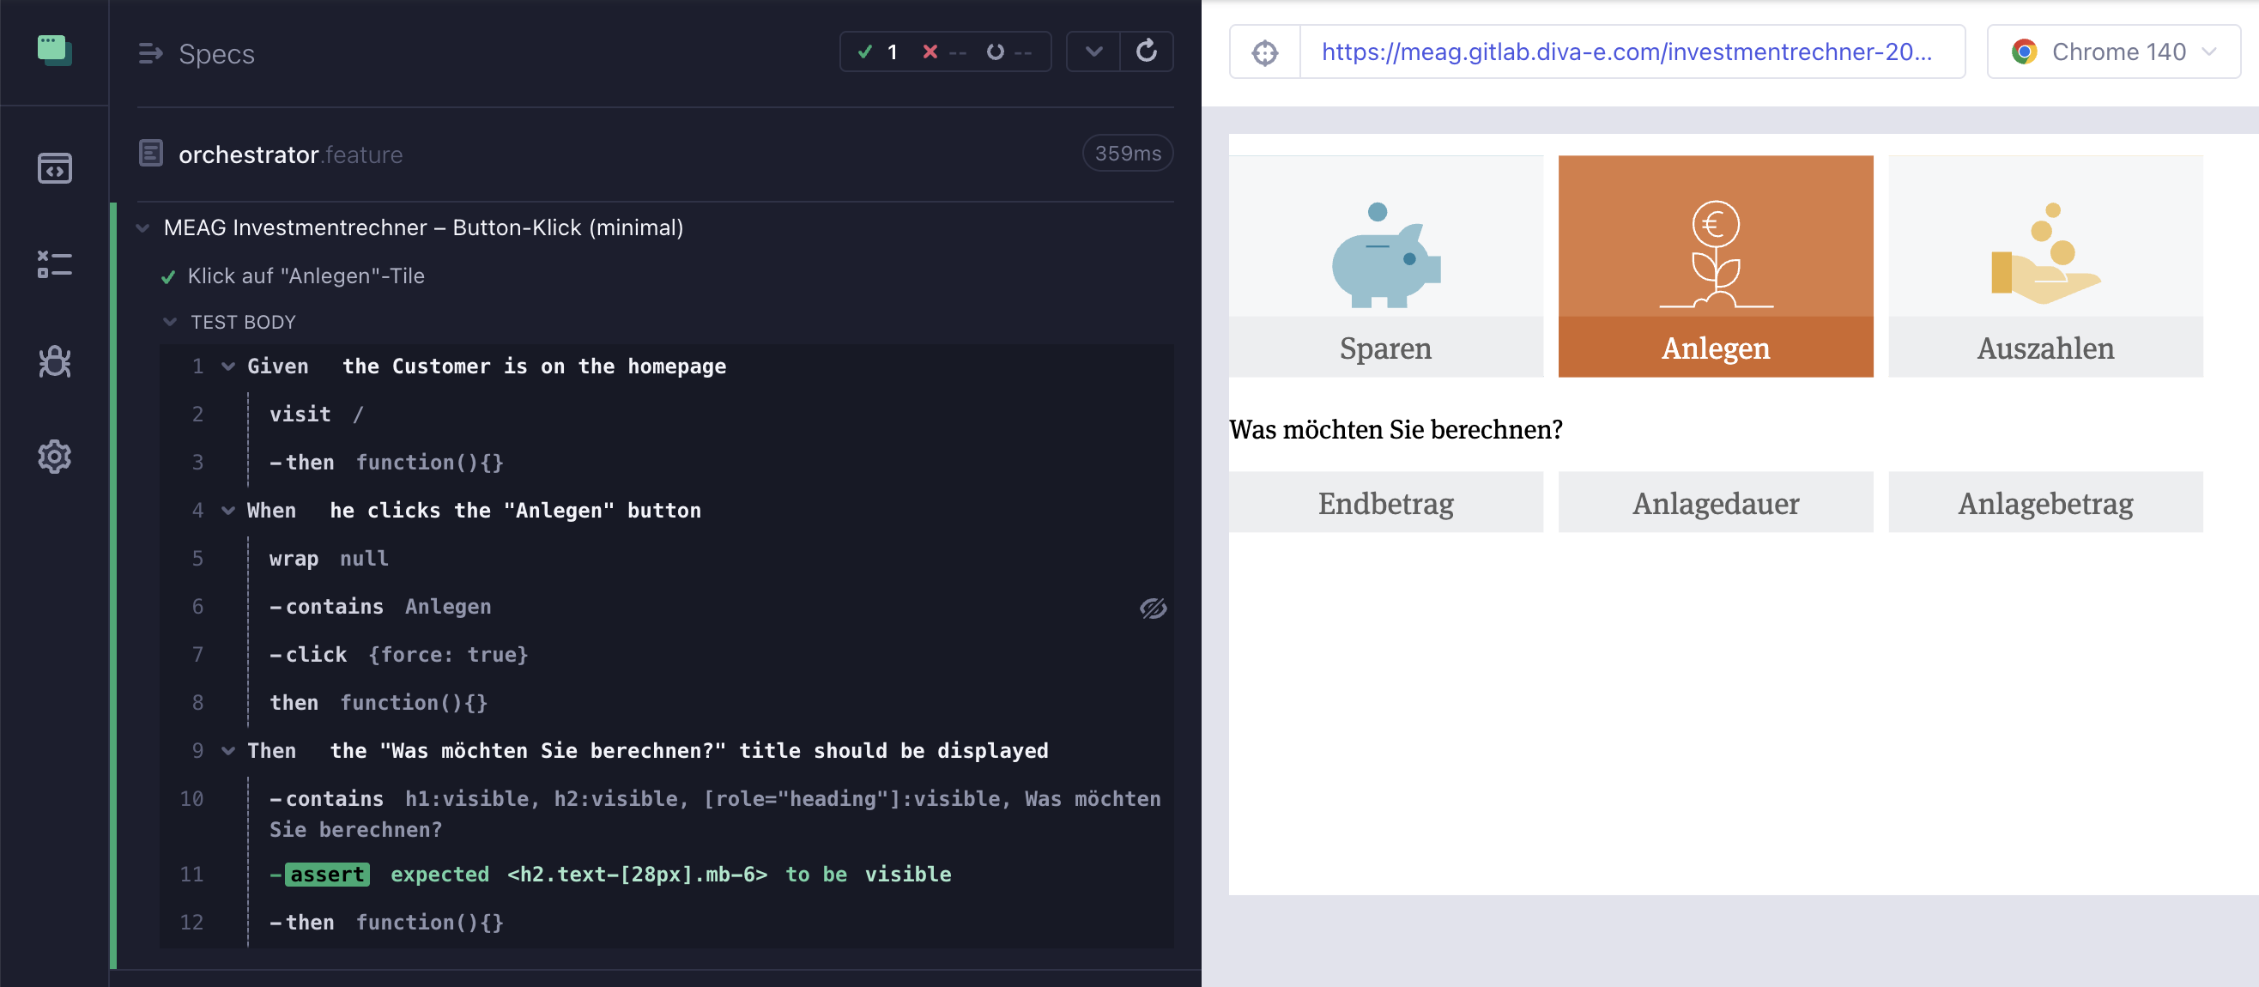Open the Debug bug icon
The image size is (2259, 987).
54,361
